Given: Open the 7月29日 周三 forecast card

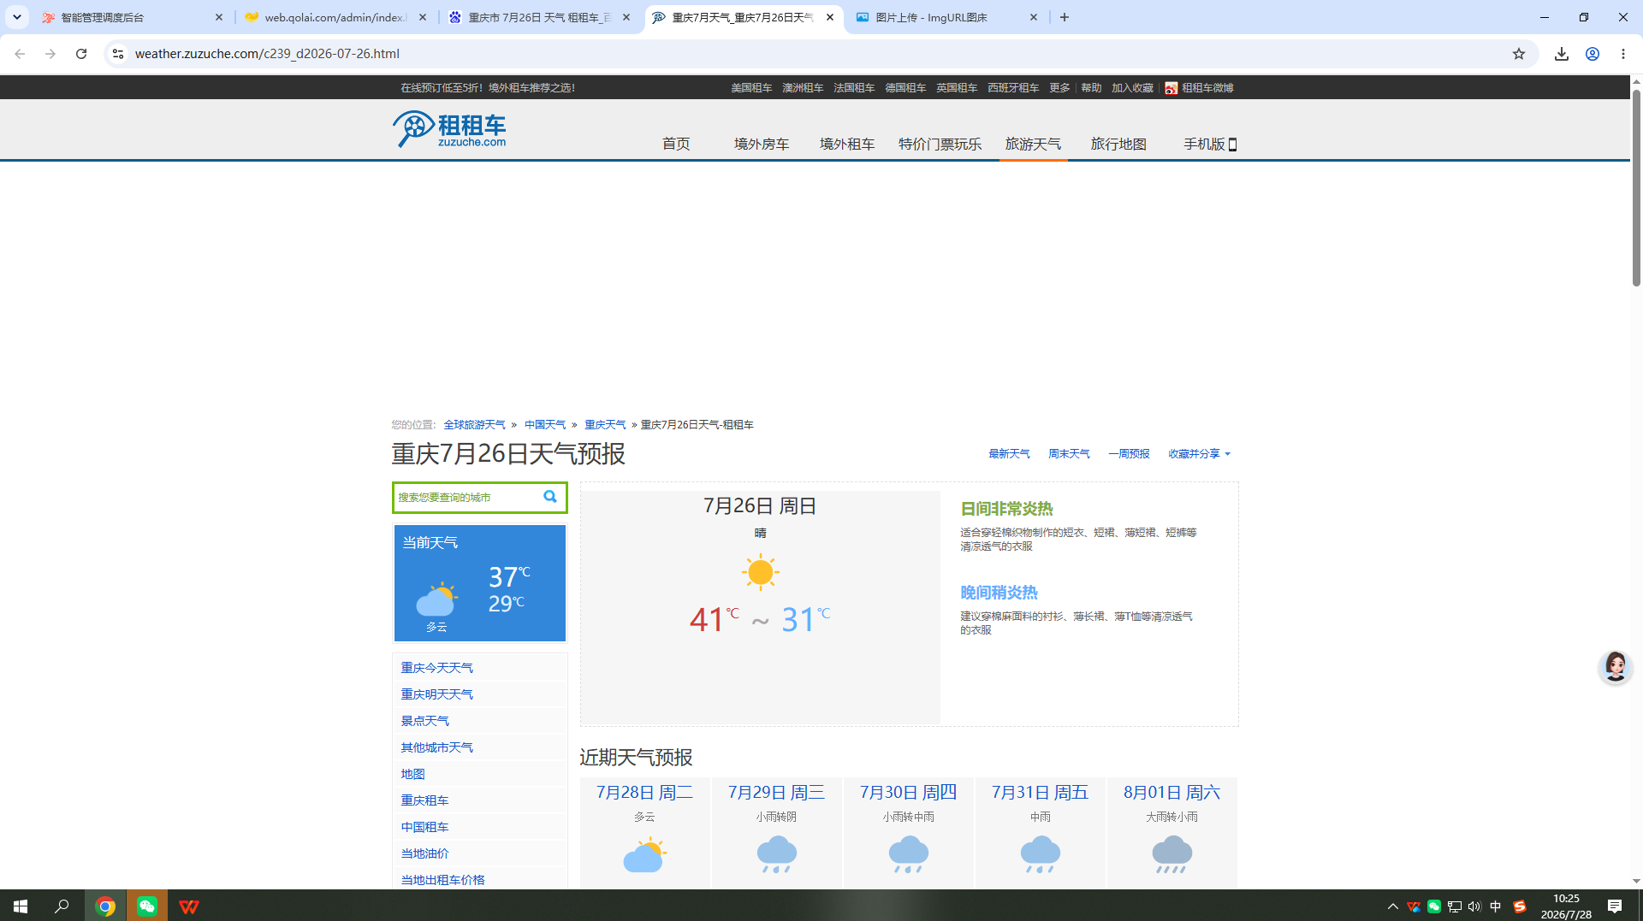Looking at the screenshot, I should [x=777, y=833].
